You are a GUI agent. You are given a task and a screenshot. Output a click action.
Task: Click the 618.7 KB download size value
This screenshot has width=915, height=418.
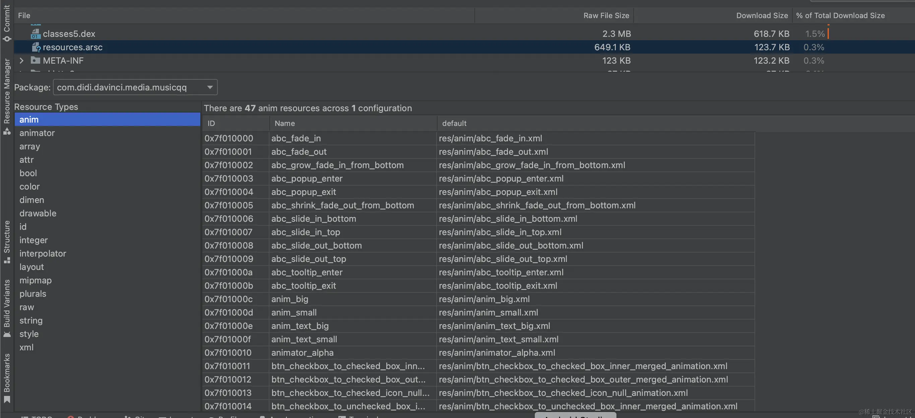tap(772, 34)
